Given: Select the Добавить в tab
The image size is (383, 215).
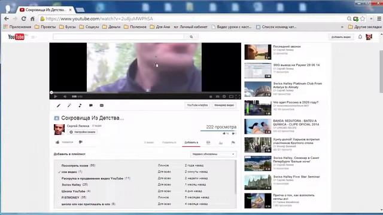Looking at the screenshot, I should coord(191,142).
